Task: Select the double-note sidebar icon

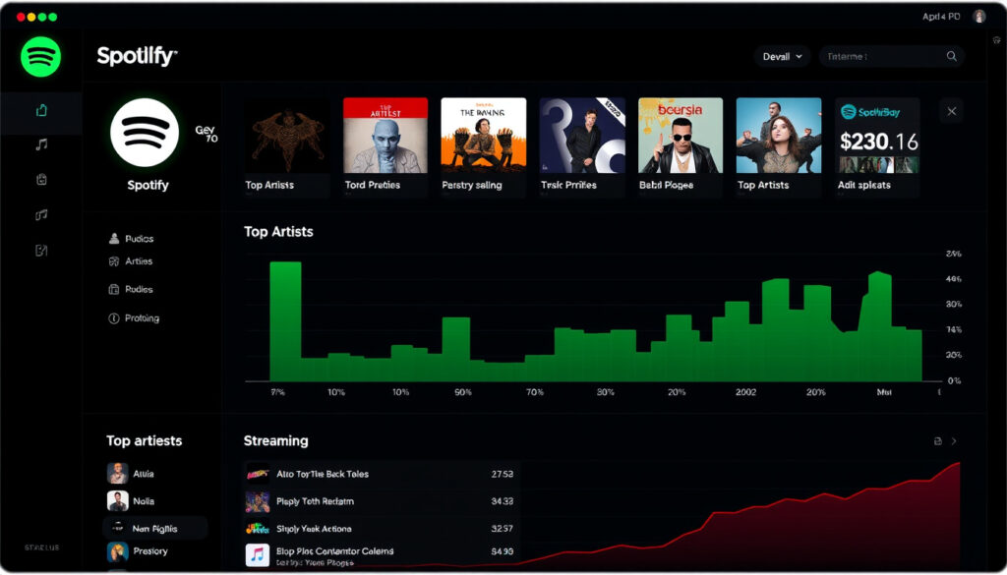Action: [x=41, y=215]
